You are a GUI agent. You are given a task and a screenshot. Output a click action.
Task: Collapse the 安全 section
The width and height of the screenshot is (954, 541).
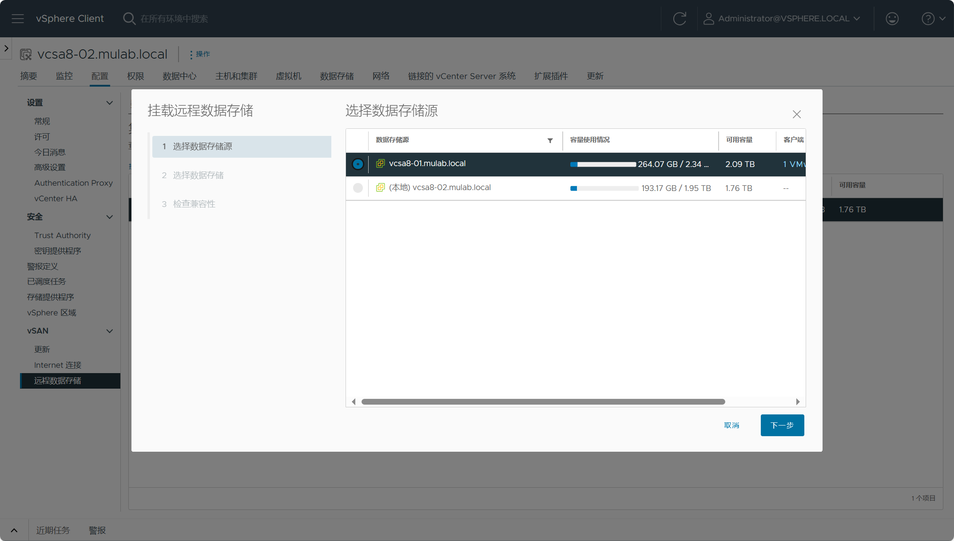click(109, 217)
